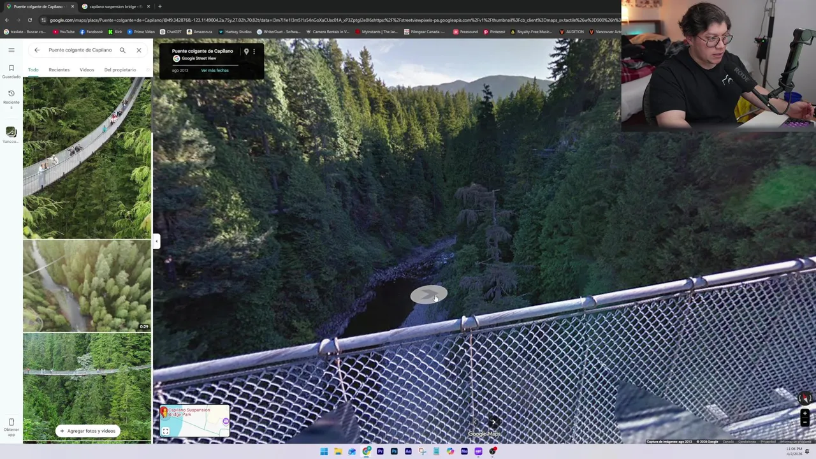Switch to the Recientes photos tab
Image resolution: width=816 pixels, height=459 pixels.
point(59,69)
